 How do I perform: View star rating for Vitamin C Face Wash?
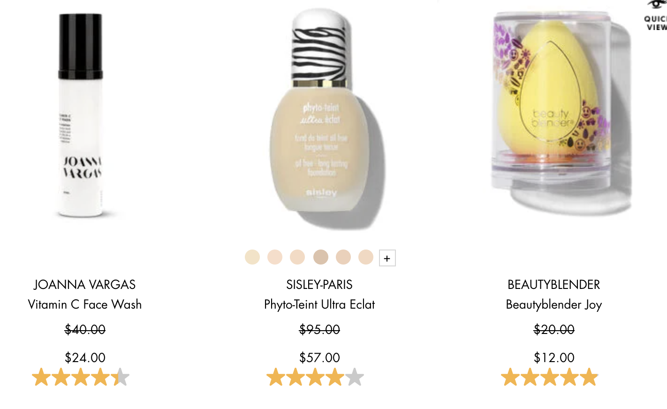pyautogui.click(x=81, y=377)
